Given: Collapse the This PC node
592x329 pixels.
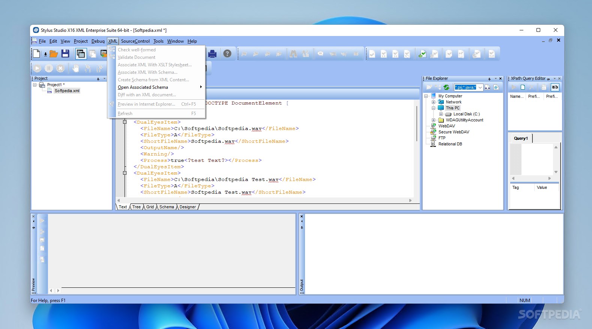Looking at the screenshot, I should point(433,108).
